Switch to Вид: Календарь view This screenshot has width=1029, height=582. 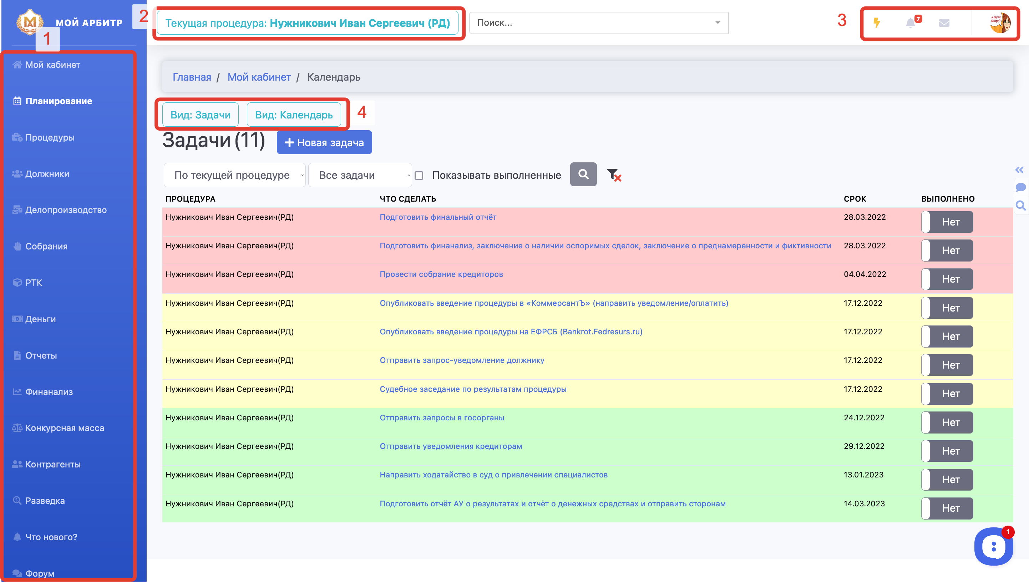coord(294,115)
